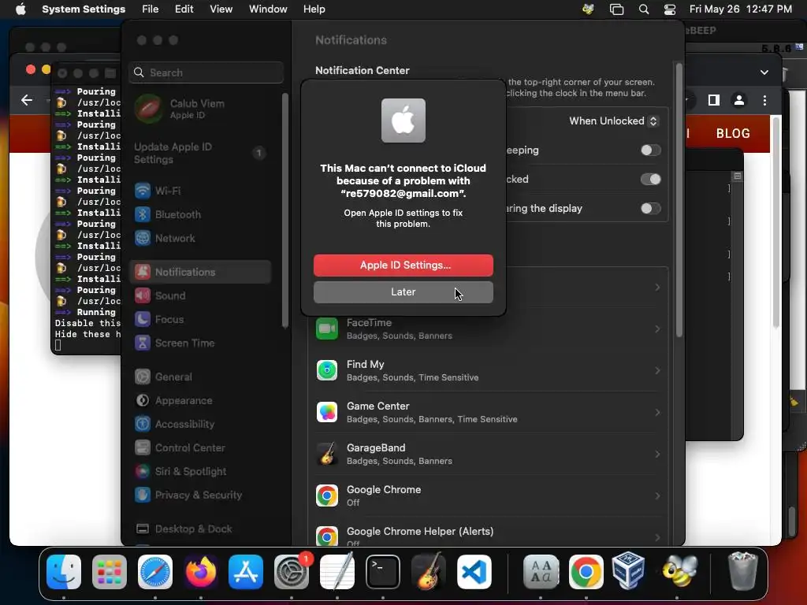Toggle notifications when screen is locked

click(x=650, y=179)
